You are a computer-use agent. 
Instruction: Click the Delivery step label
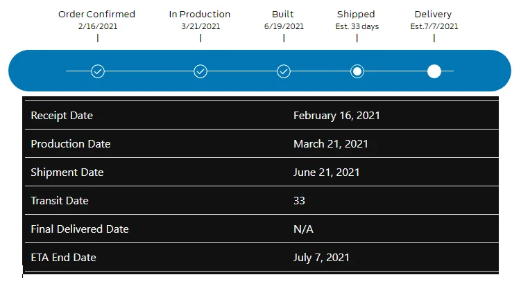433,14
